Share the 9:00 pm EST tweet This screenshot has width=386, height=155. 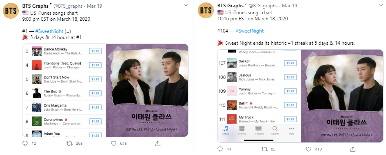(x=158, y=144)
